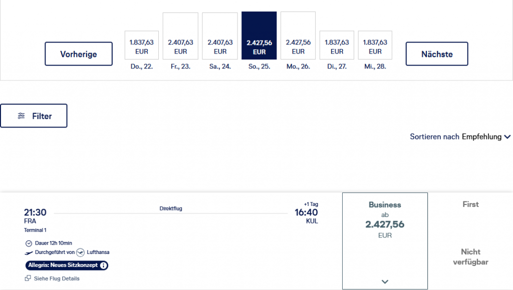Image resolution: width=513 pixels, height=290 pixels.
Task: Open Siehe Flug Details link
Action: point(56,278)
